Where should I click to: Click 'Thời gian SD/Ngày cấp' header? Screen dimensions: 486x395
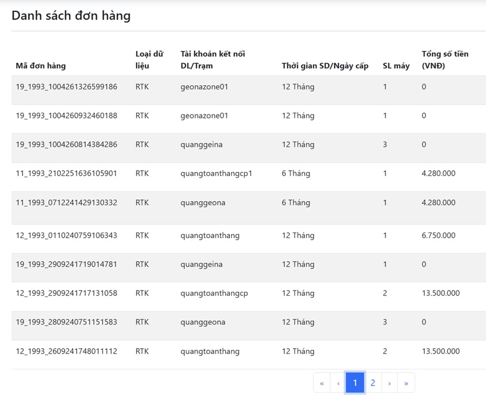(x=325, y=66)
